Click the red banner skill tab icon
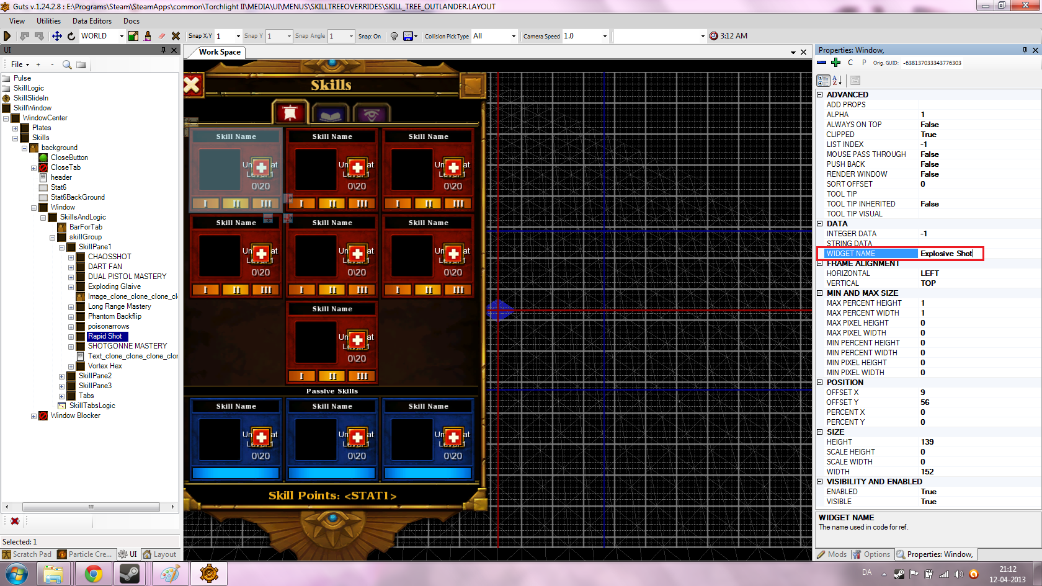The image size is (1042, 586). [290, 112]
